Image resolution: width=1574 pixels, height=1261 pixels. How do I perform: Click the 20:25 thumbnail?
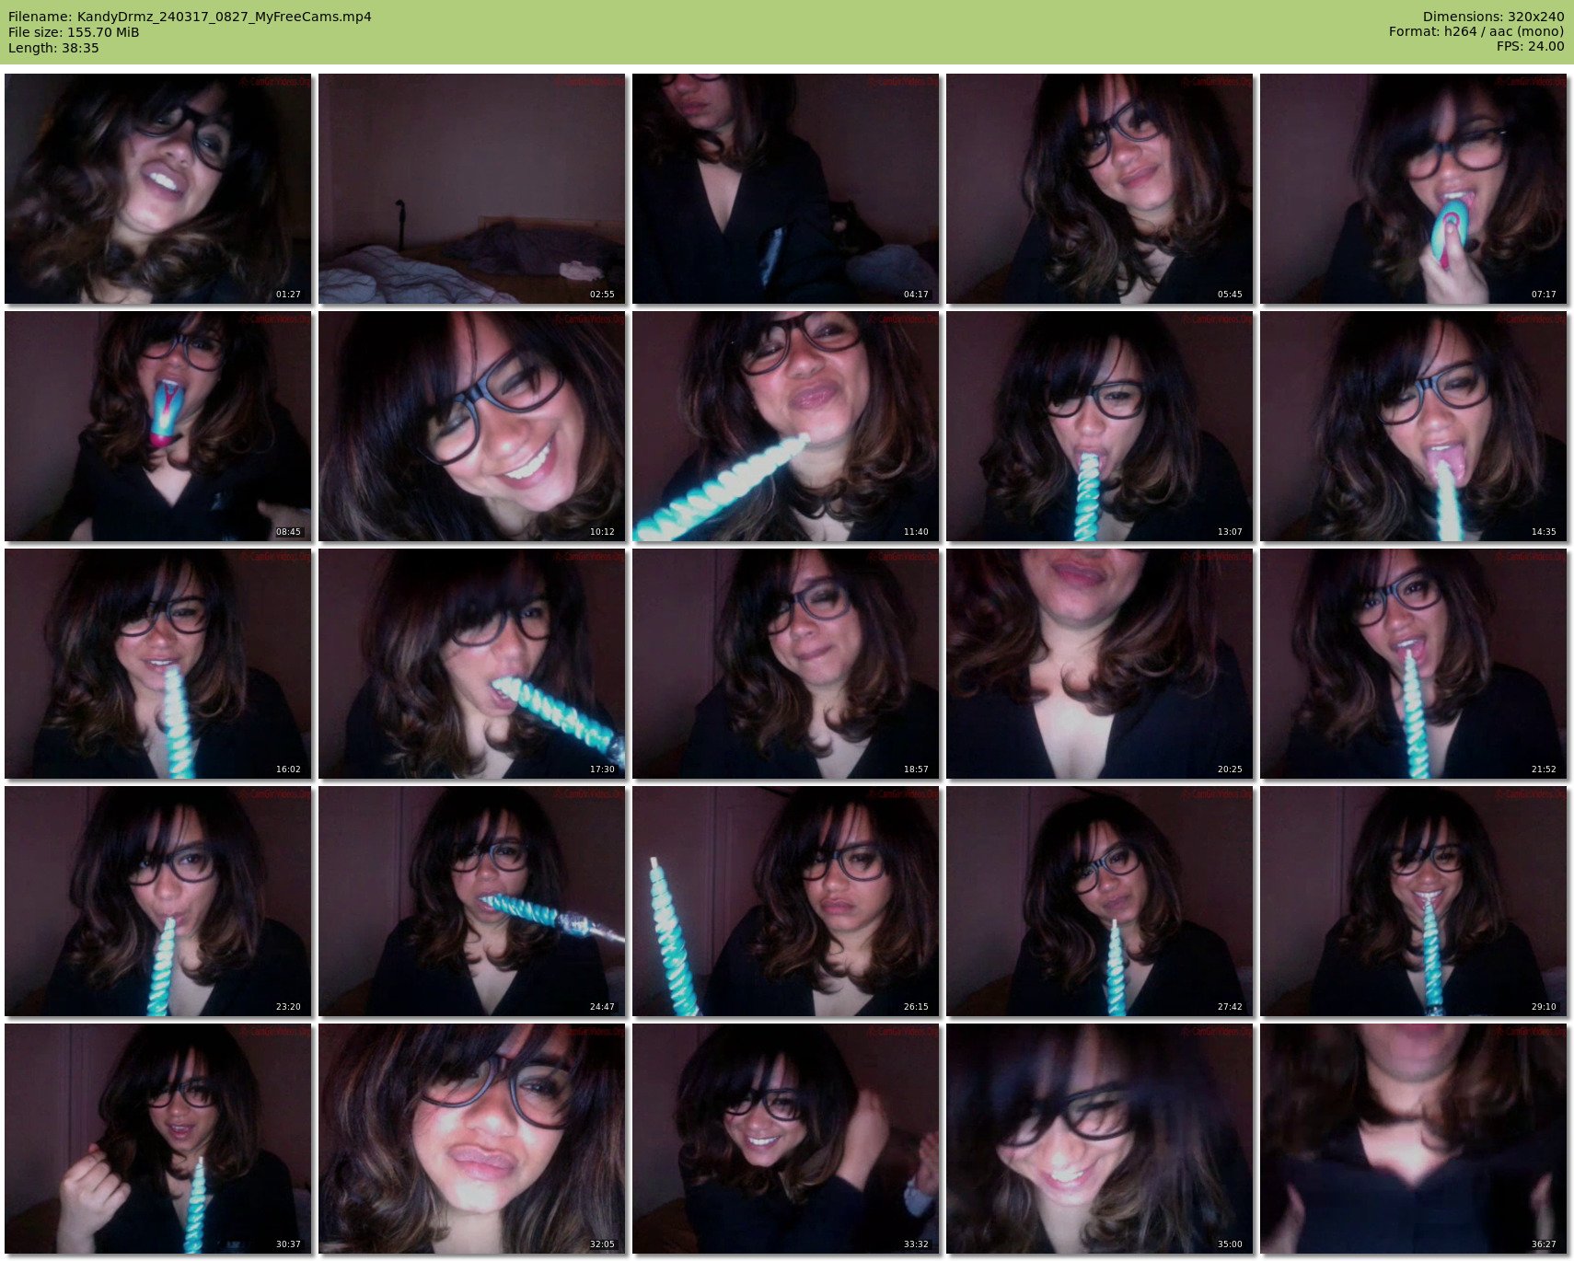coord(1099,664)
